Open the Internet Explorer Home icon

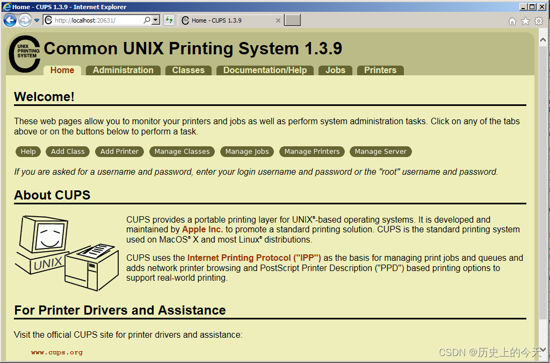click(x=512, y=21)
